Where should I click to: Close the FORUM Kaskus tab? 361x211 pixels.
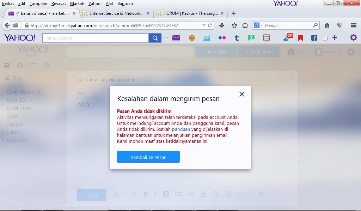coord(222,13)
